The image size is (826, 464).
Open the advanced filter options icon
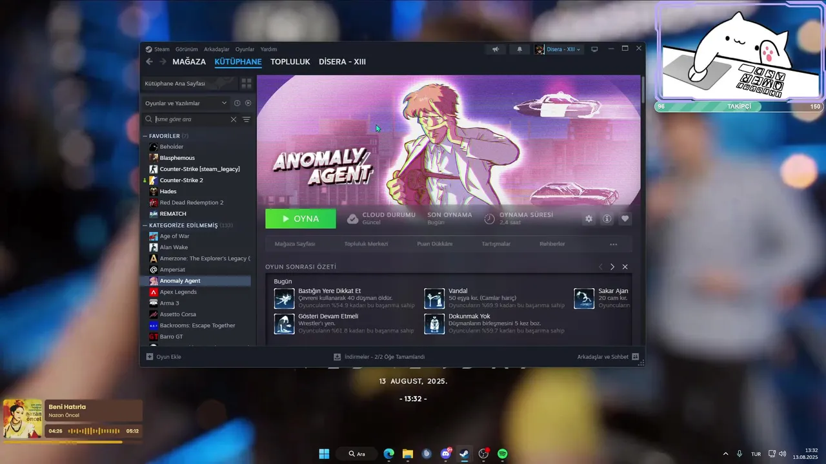coord(247,119)
